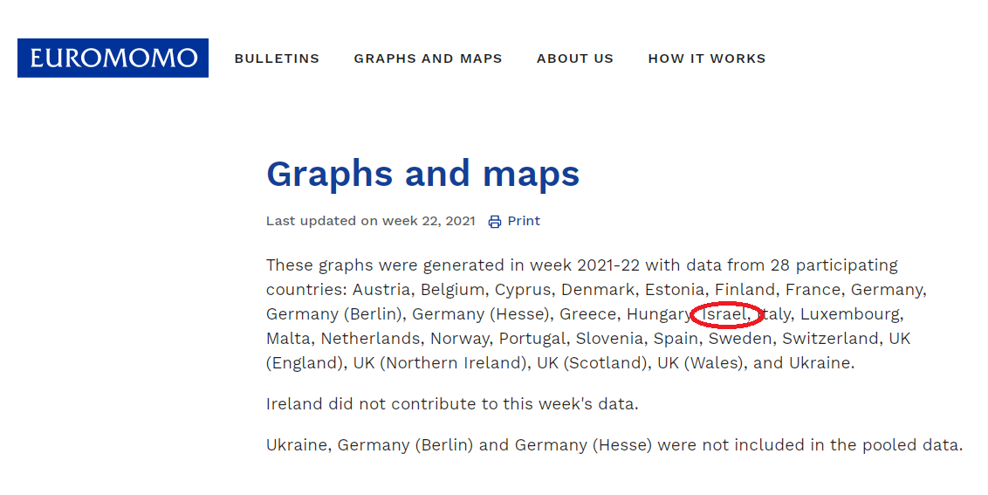Click the red-circled word Israel
The width and height of the screenshot is (988, 495).
click(x=725, y=313)
